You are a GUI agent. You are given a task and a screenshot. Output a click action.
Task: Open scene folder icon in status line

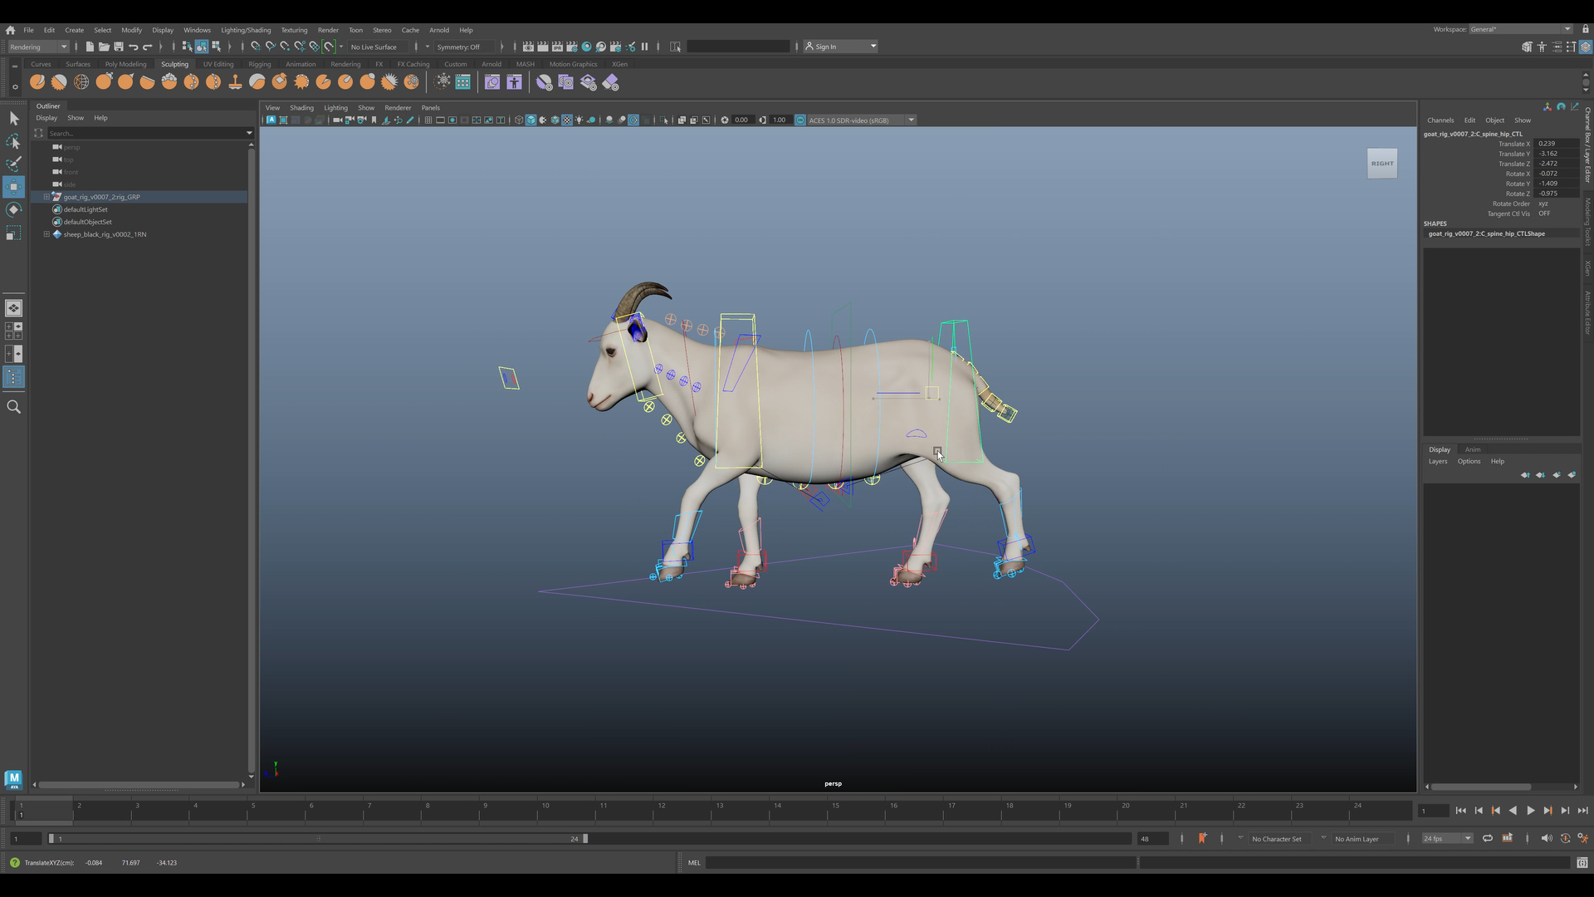[104, 47]
